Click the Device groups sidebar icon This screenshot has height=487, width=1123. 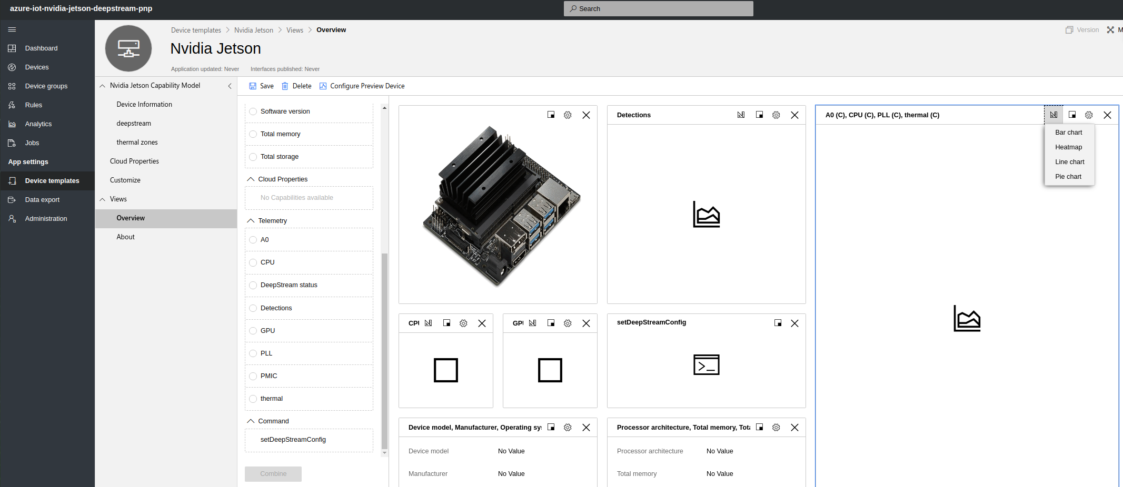click(x=12, y=86)
